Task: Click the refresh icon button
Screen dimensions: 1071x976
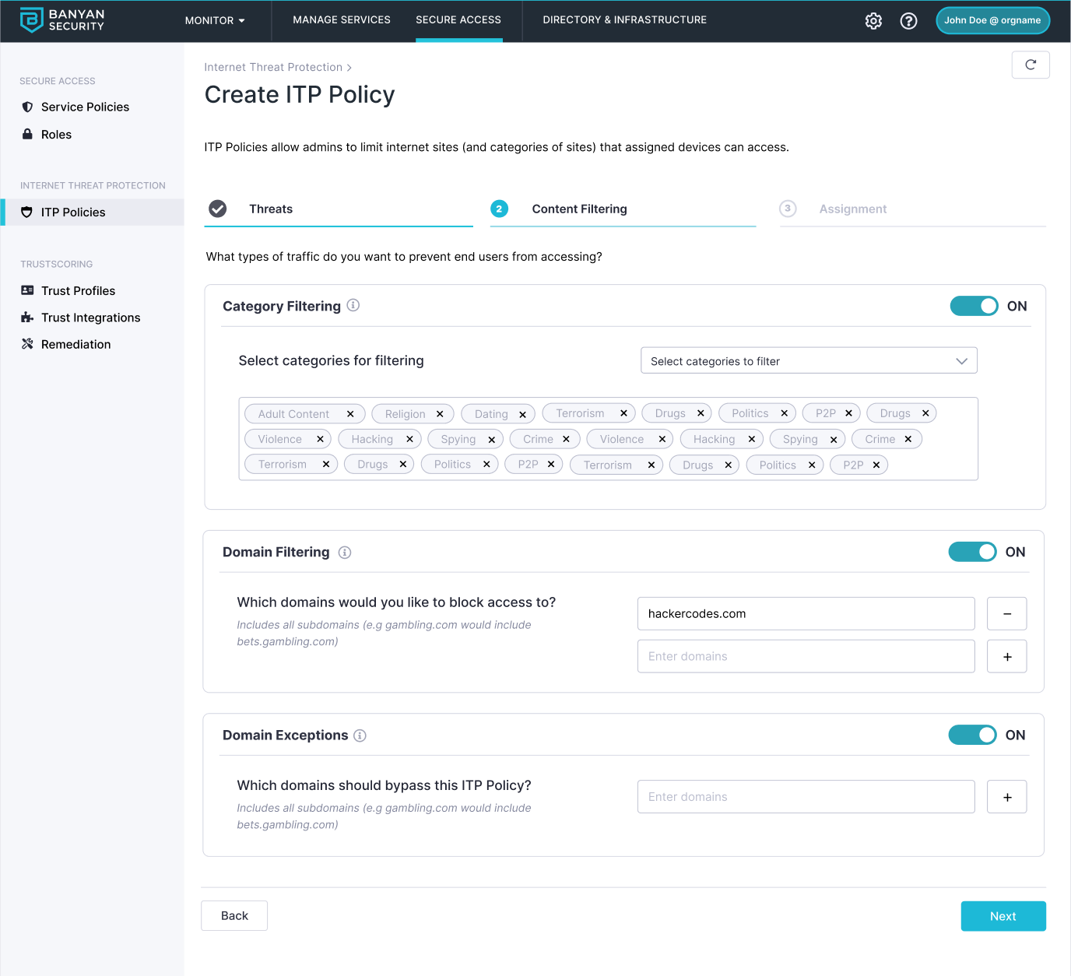Action: 1031,65
